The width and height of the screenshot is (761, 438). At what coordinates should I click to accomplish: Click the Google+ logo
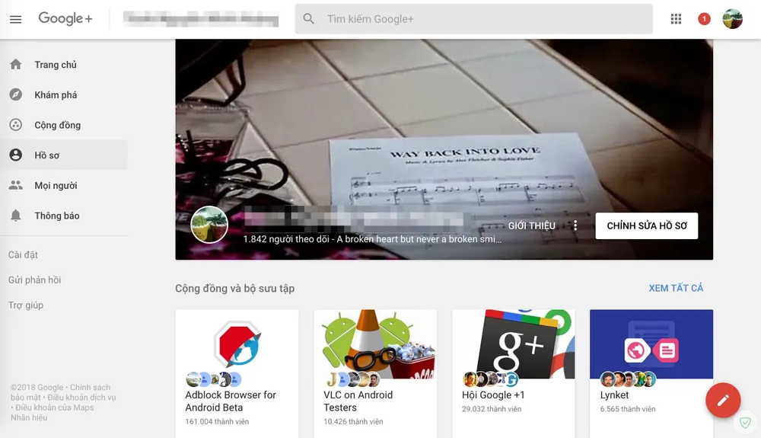point(65,19)
